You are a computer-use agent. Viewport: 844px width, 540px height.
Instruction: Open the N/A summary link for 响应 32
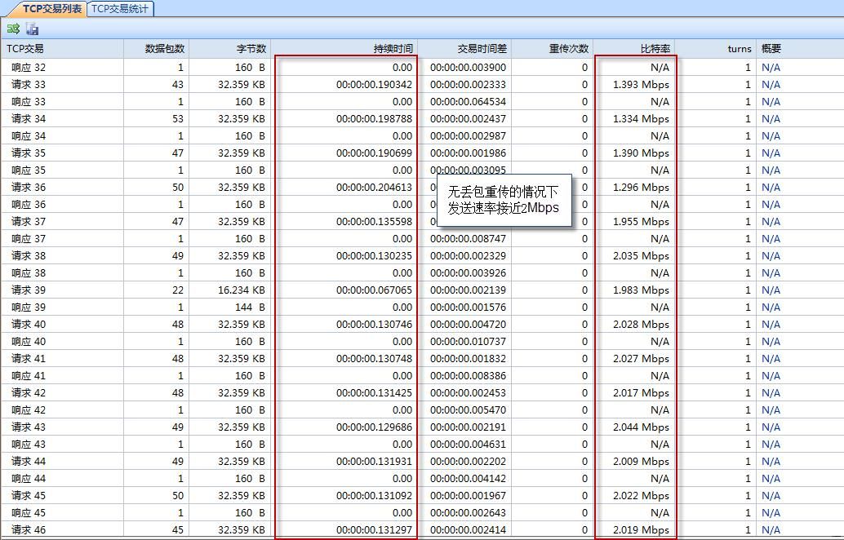tap(771, 67)
